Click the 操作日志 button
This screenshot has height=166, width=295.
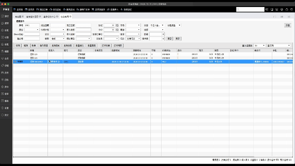coord(44,45)
